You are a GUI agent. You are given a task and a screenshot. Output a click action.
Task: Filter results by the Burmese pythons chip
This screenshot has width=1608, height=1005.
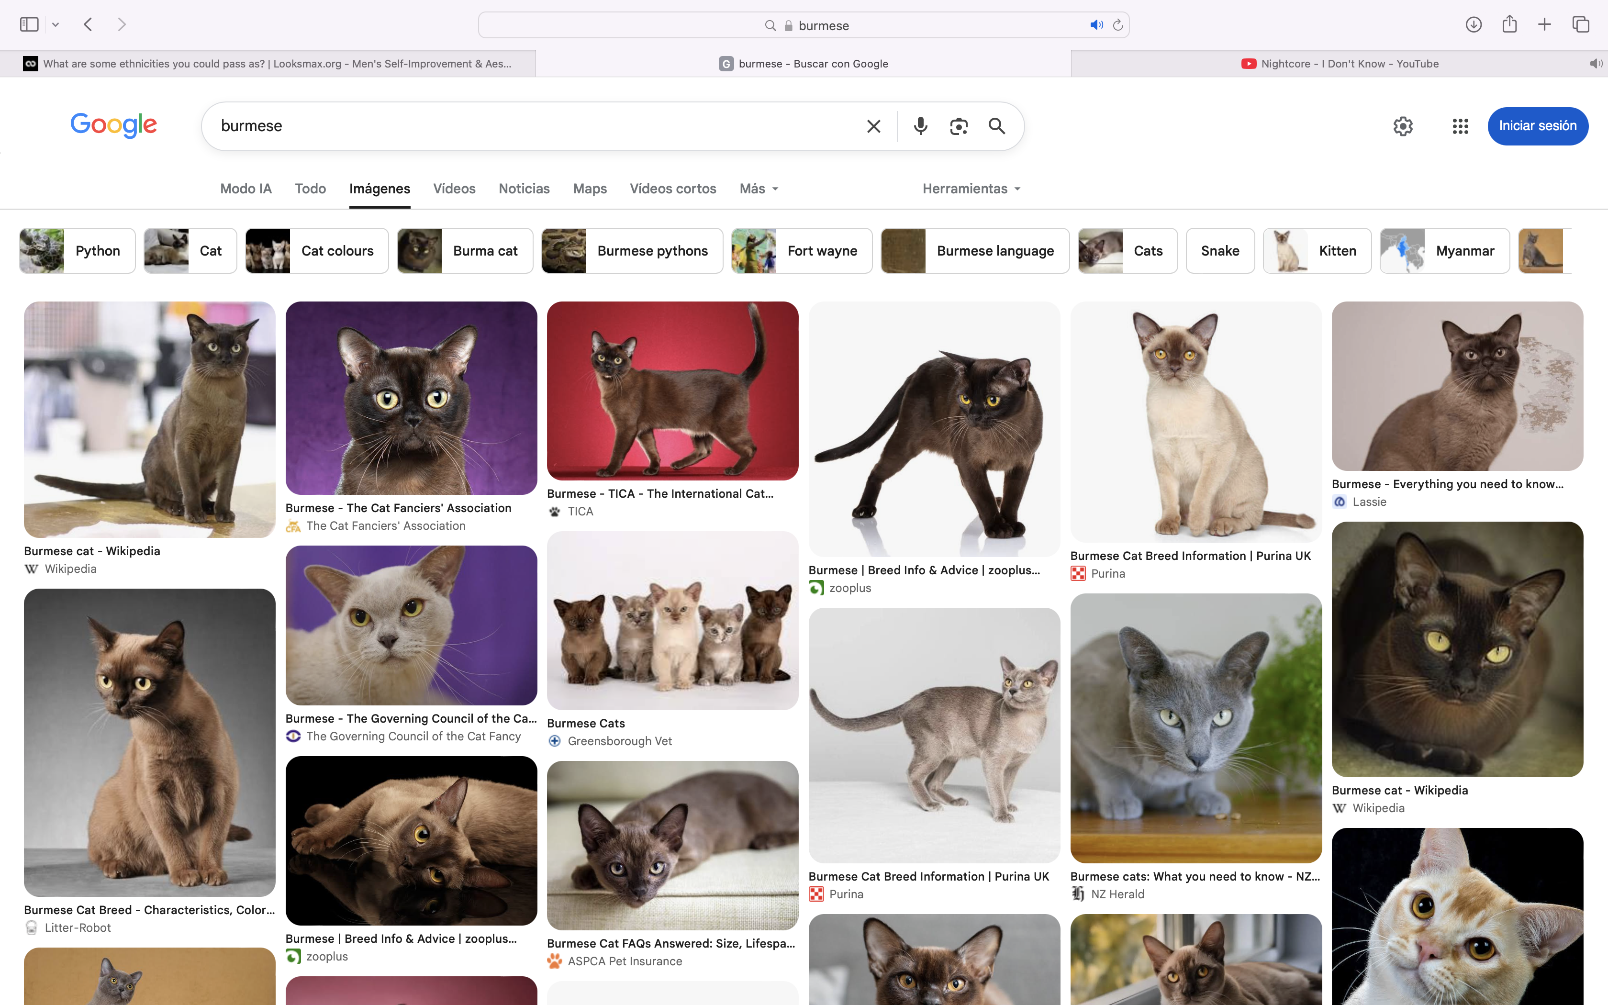632,251
